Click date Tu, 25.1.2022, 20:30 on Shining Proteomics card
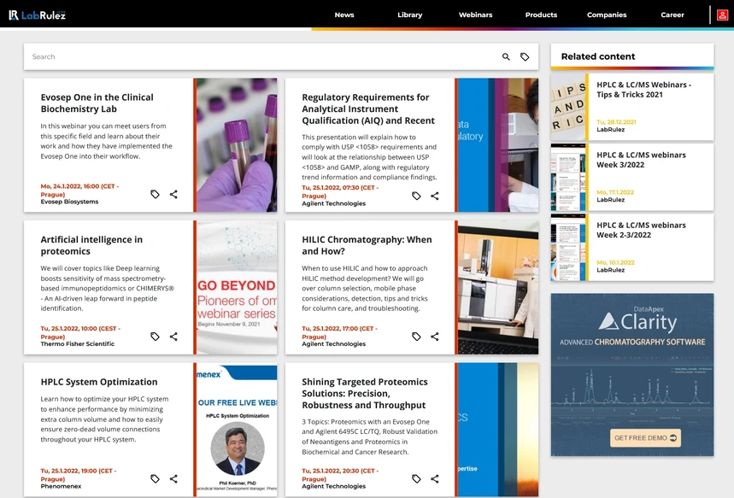Image resolution: width=734 pixels, height=498 pixels. tap(340, 475)
